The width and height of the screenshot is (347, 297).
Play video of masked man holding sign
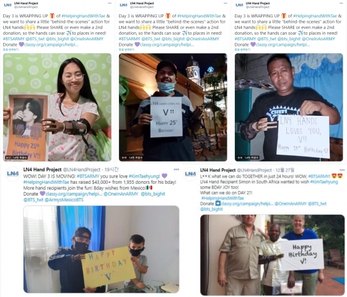coord(173,107)
